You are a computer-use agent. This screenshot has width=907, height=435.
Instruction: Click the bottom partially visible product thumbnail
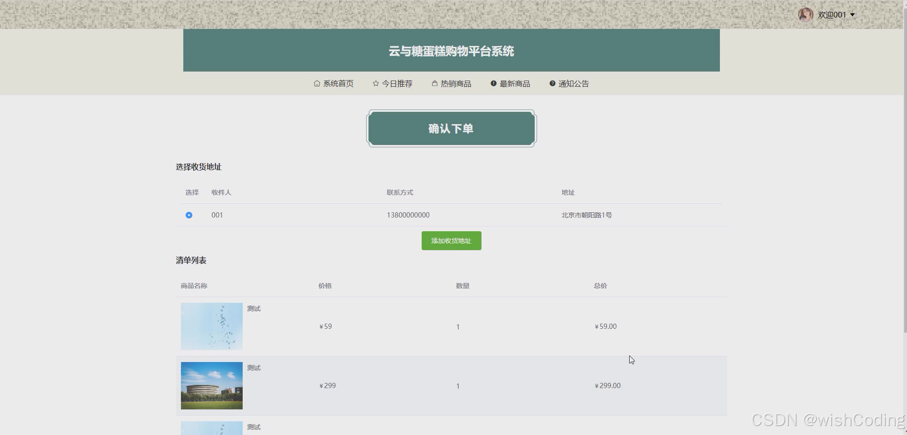[x=211, y=428]
